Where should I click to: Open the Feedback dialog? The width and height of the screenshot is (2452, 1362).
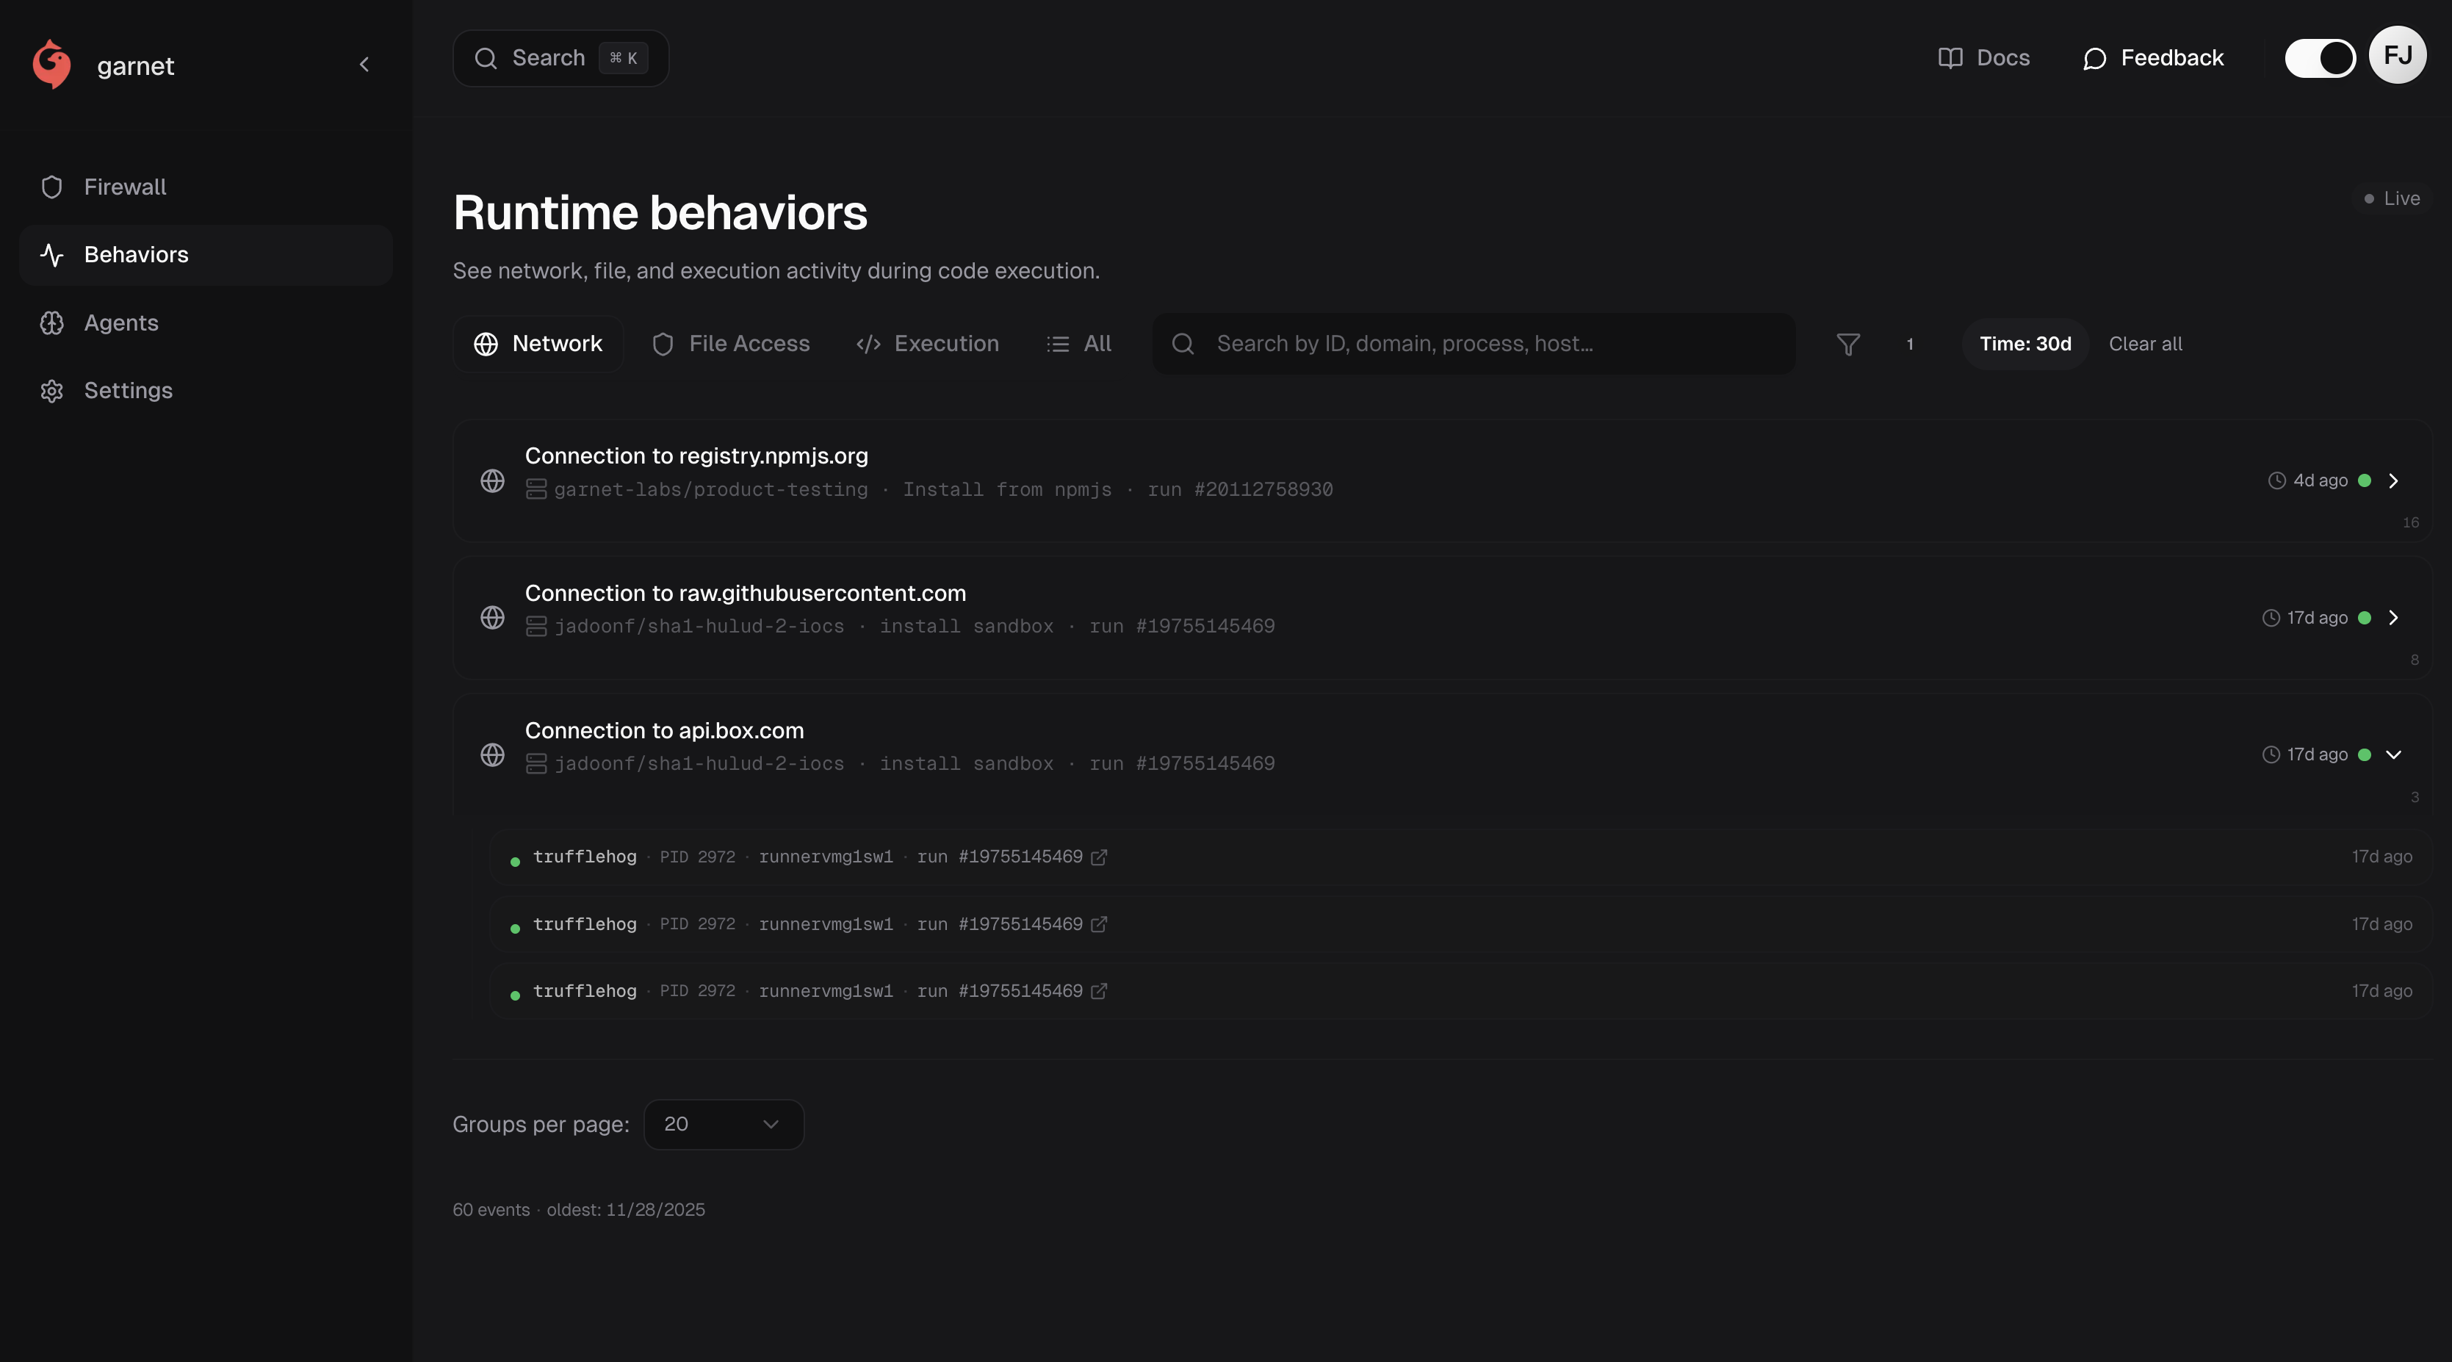click(x=2152, y=58)
